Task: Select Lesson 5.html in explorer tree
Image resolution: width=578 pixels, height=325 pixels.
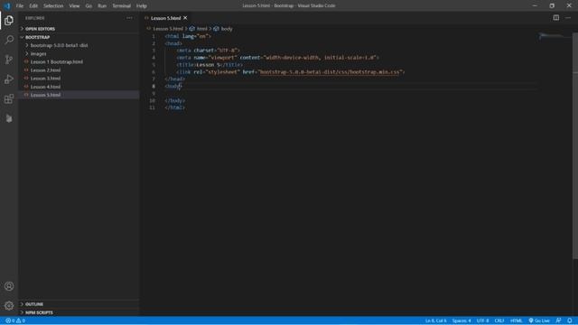Action: pyautogui.click(x=79, y=95)
